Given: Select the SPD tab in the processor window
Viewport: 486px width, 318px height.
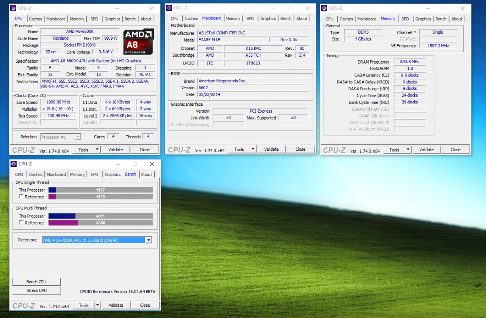Looking at the screenshot, I should coord(94,19).
